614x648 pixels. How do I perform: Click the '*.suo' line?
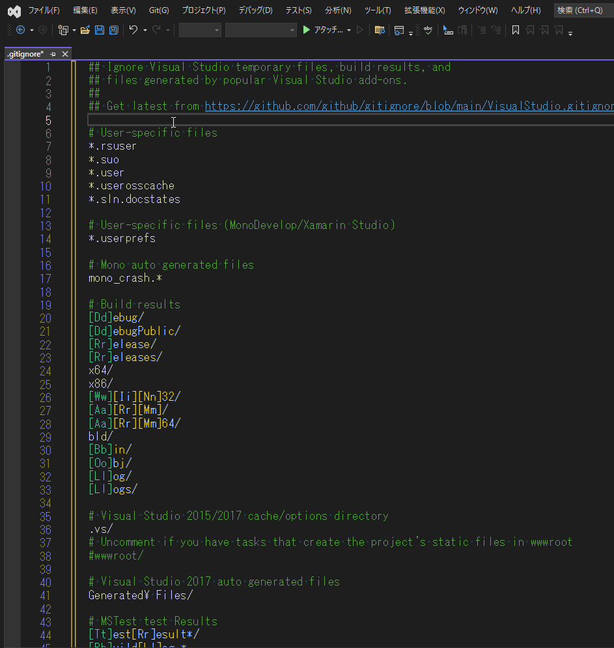pos(104,159)
